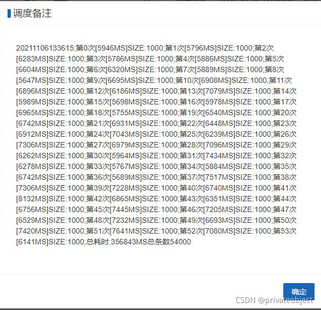Click the [6908MS] entry for 第10次

click(x=215, y=80)
